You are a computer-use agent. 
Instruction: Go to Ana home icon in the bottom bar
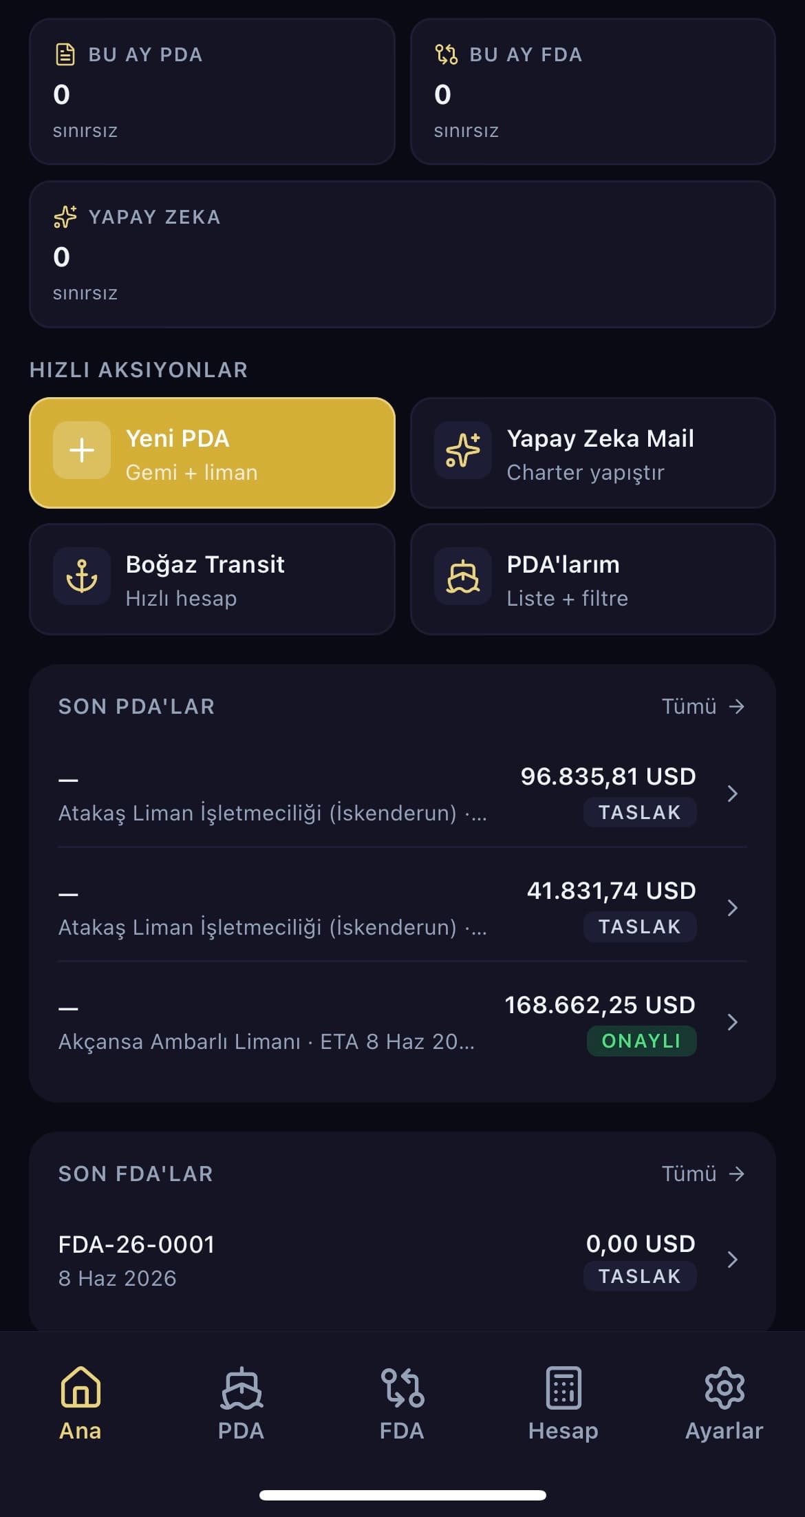pos(80,1387)
